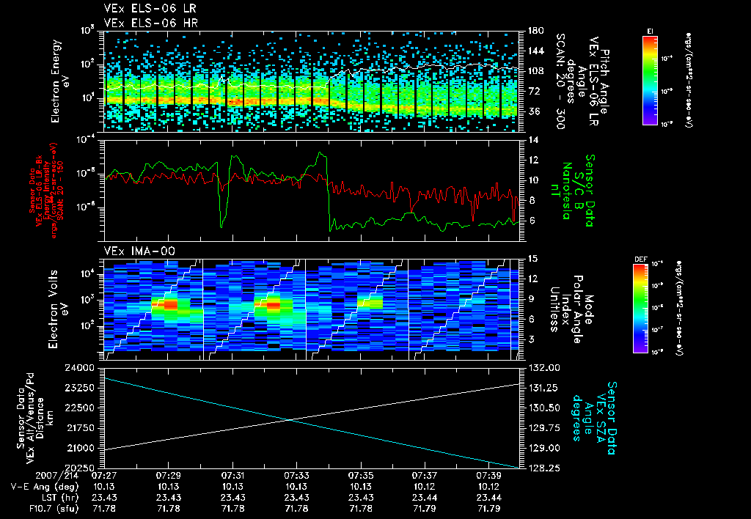Click the '36' pitch angle axis value
The height and width of the screenshot is (519, 751).
tap(533, 111)
